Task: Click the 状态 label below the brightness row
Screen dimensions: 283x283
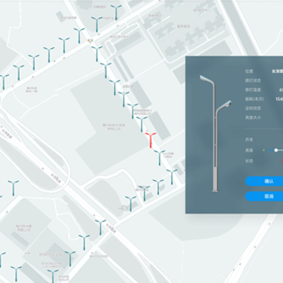Action: (249, 161)
